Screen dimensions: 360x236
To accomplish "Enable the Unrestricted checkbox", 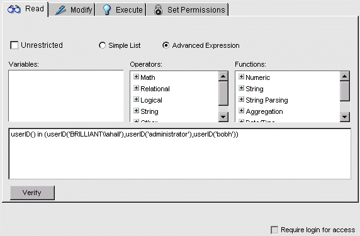I will (14, 45).
